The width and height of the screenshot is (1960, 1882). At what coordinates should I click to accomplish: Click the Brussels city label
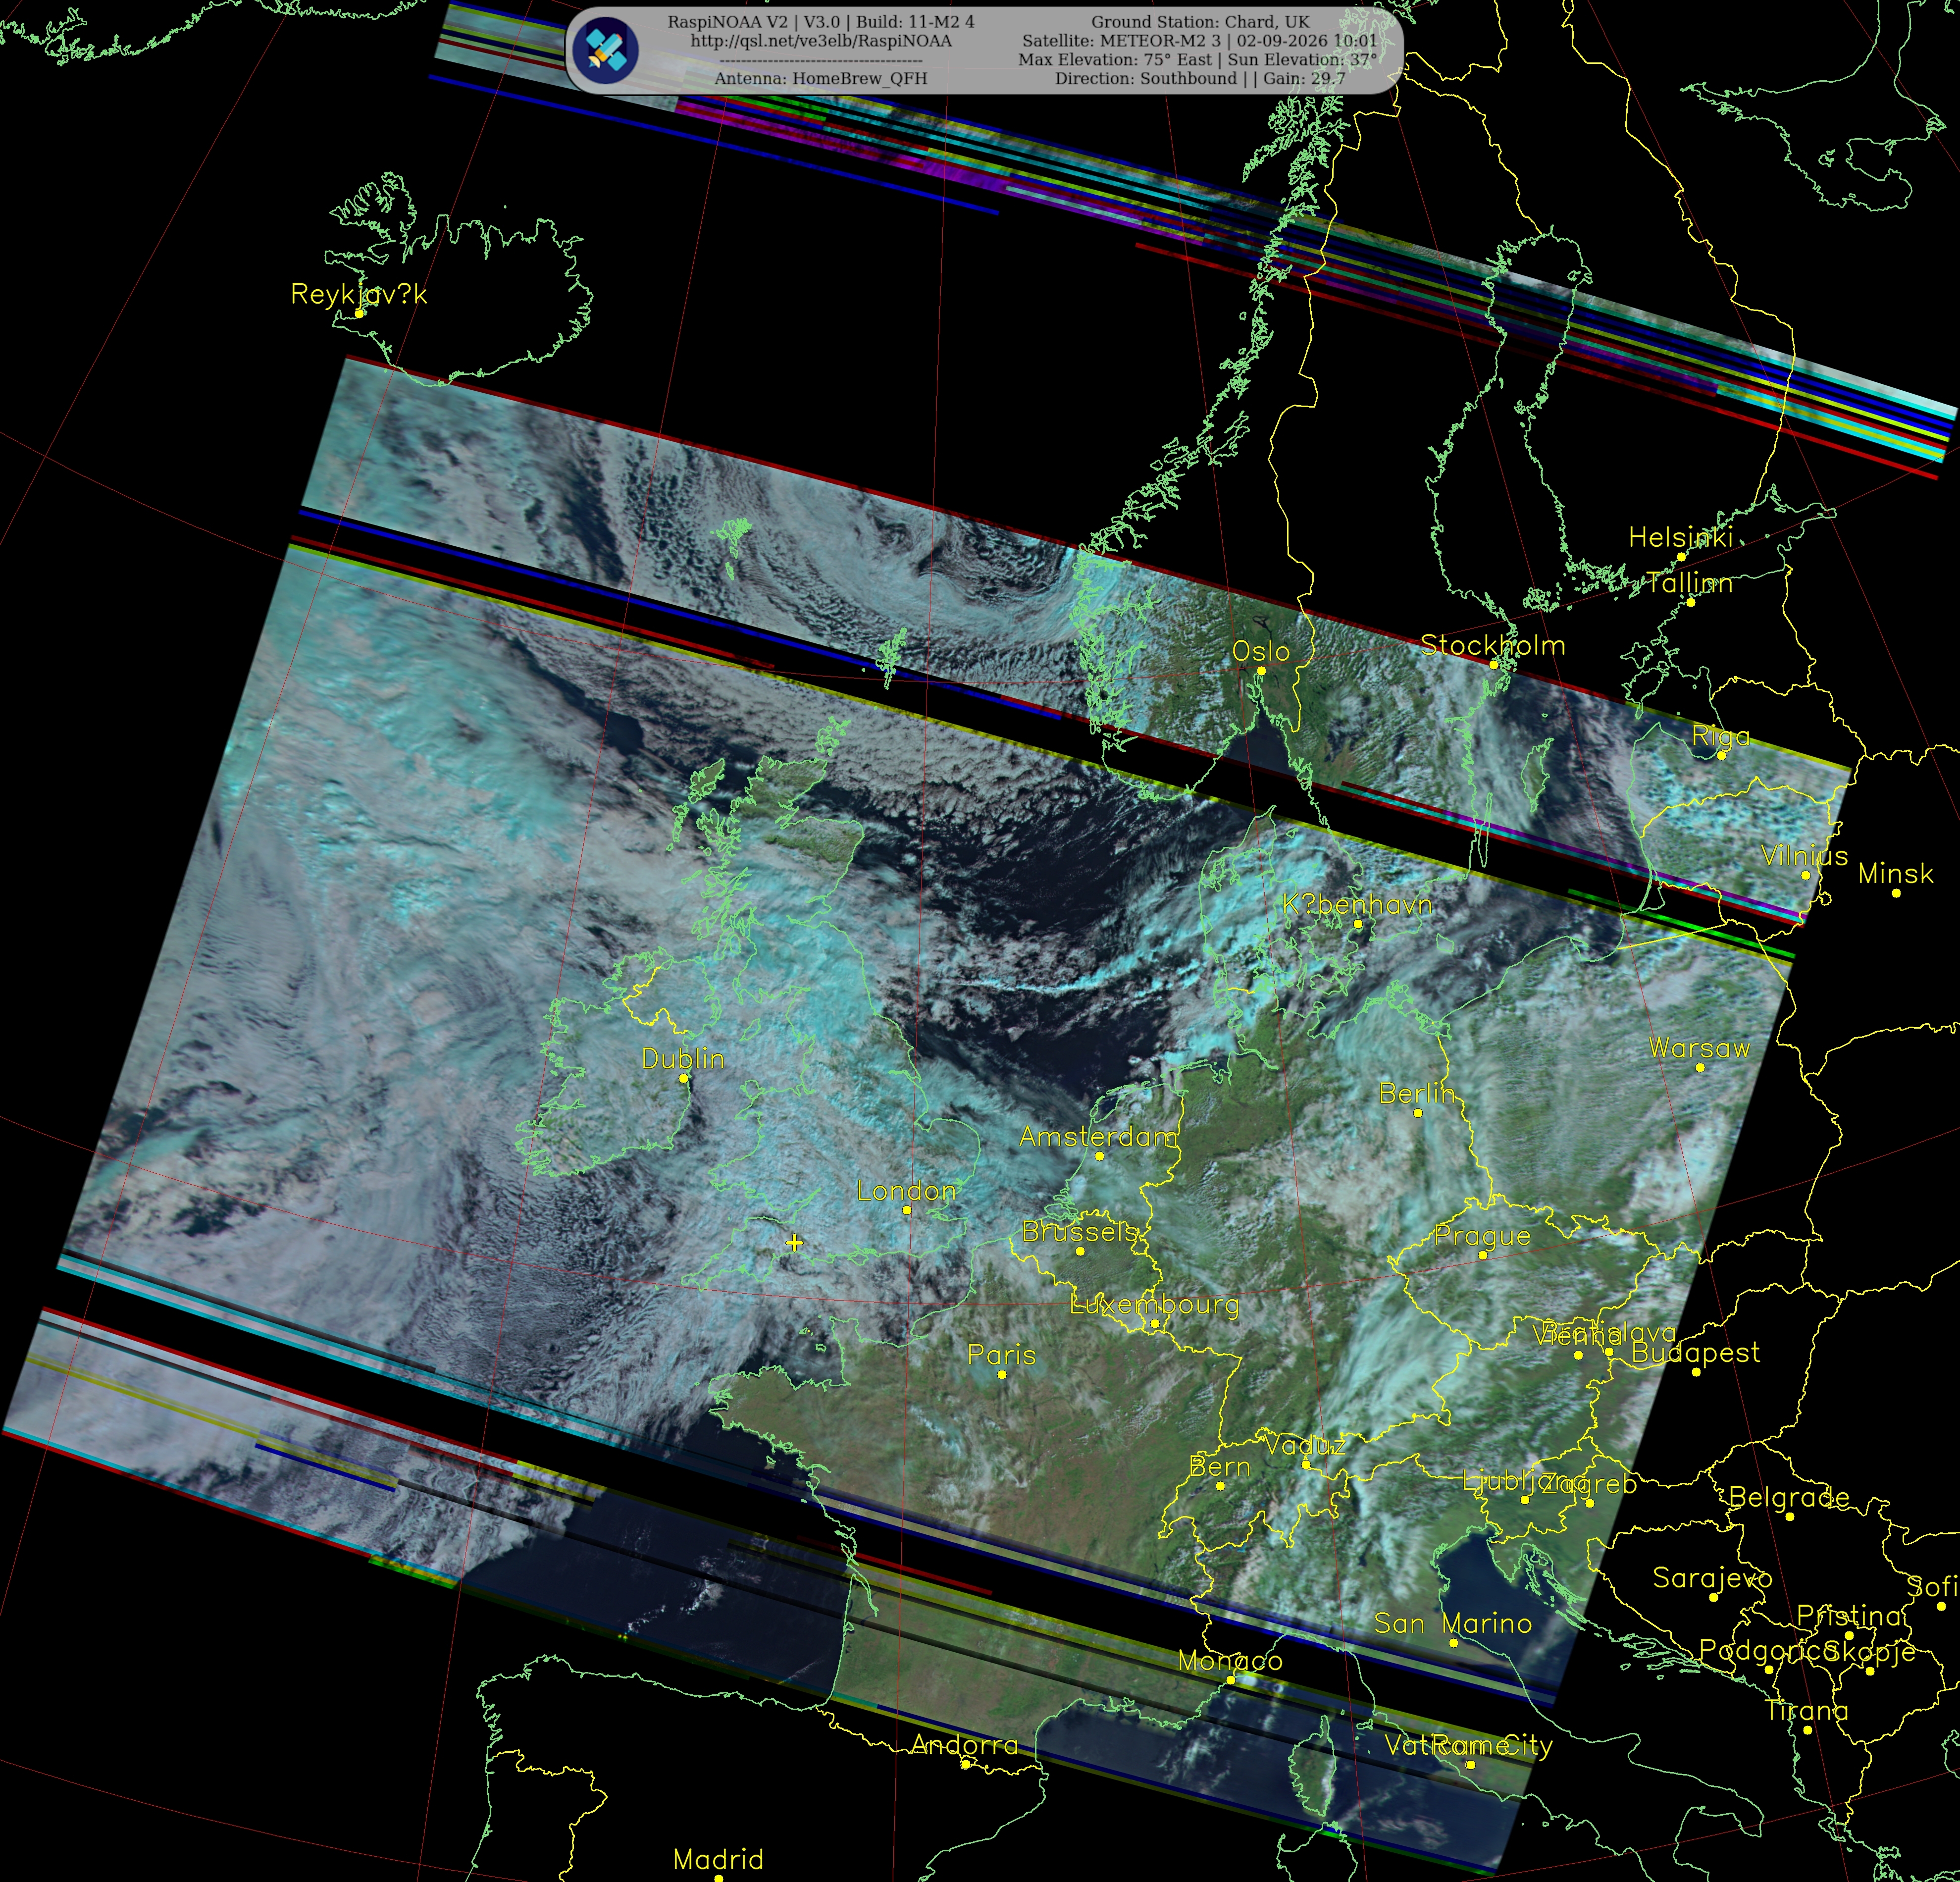(x=1080, y=1232)
